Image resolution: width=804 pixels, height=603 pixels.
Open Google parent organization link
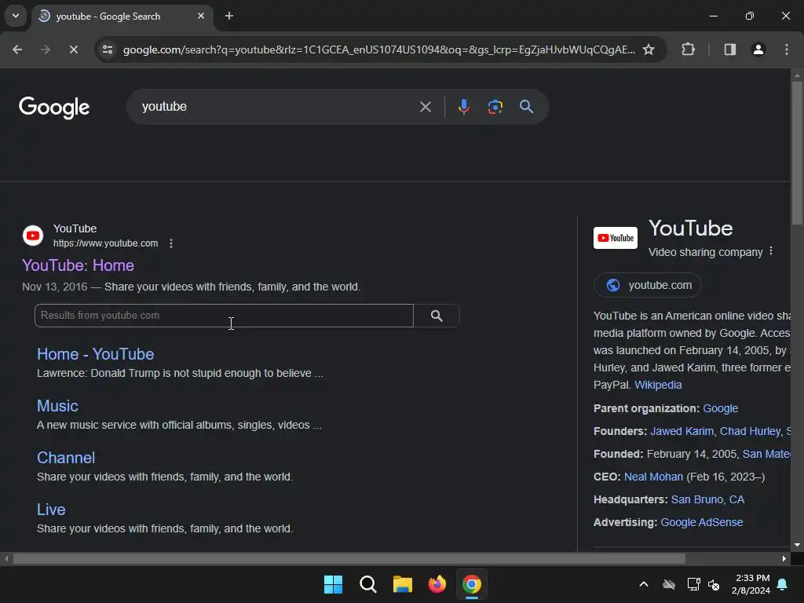click(x=721, y=408)
